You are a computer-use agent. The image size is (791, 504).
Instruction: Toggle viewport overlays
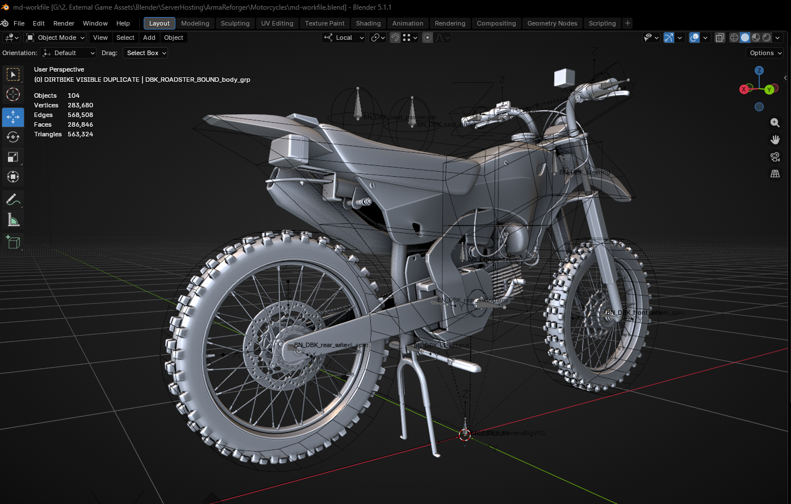(694, 38)
